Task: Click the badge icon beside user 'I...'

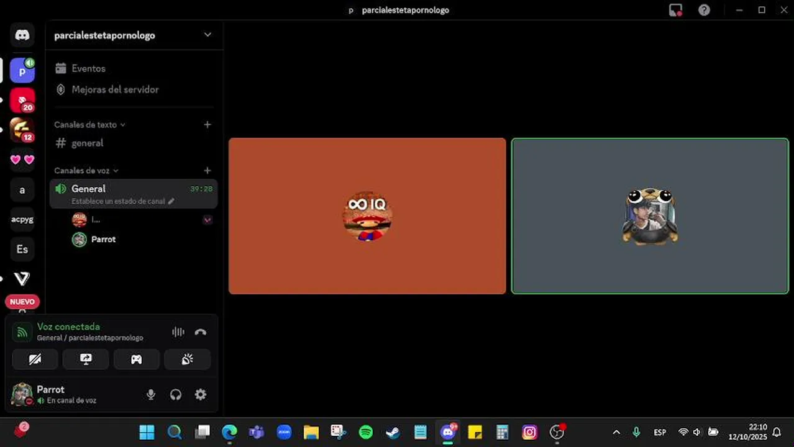Action: click(x=208, y=219)
